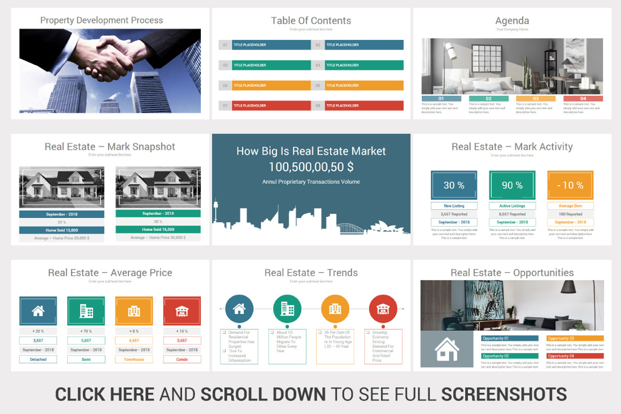The height and width of the screenshot is (414, 621).
Task: Click the '4,657' value box
Action: [x=134, y=341]
